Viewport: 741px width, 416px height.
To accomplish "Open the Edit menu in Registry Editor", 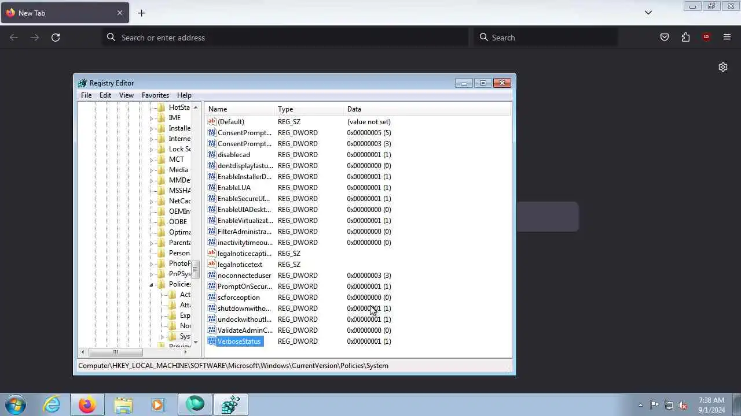I will tap(105, 95).
